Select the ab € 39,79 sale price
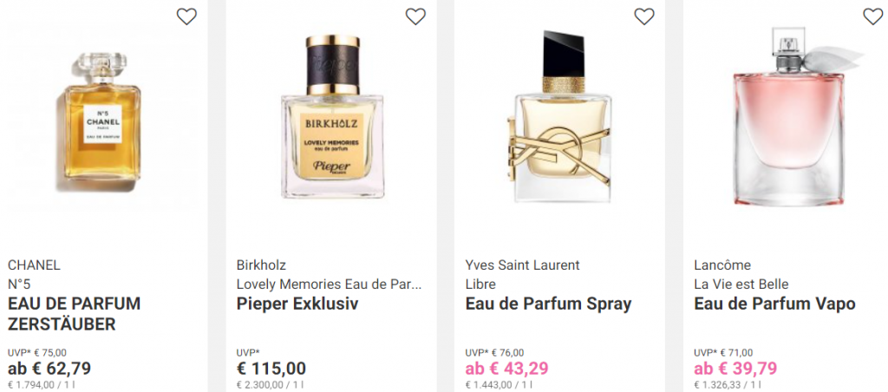The width and height of the screenshot is (888, 392). [735, 369]
